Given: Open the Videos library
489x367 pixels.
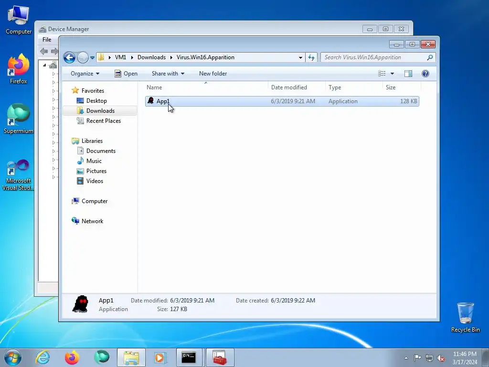Looking at the screenshot, I should 95,181.
